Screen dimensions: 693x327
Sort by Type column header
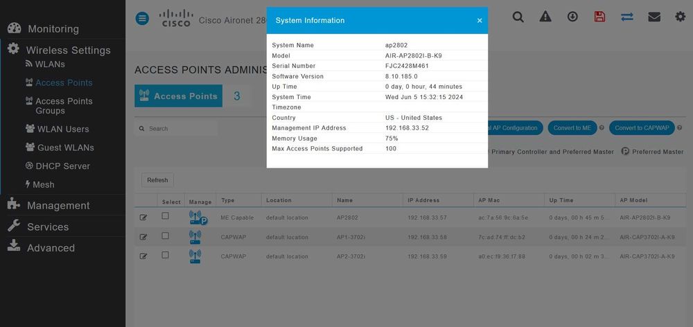click(x=227, y=200)
